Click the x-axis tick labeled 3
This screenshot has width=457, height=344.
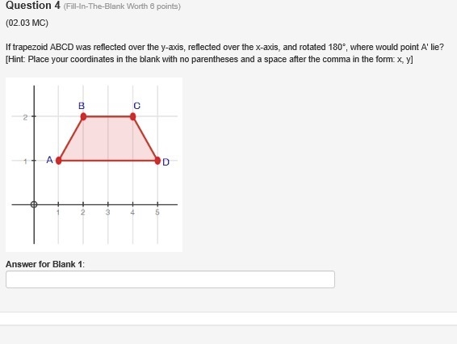108,212
